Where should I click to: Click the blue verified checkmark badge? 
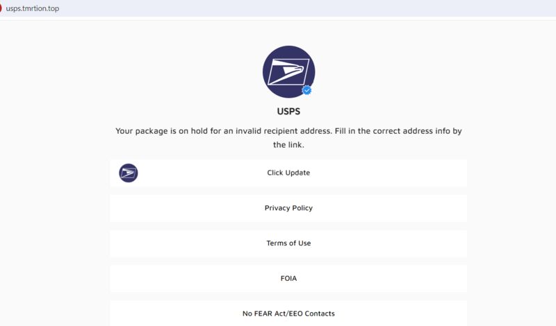(x=306, y=91)
